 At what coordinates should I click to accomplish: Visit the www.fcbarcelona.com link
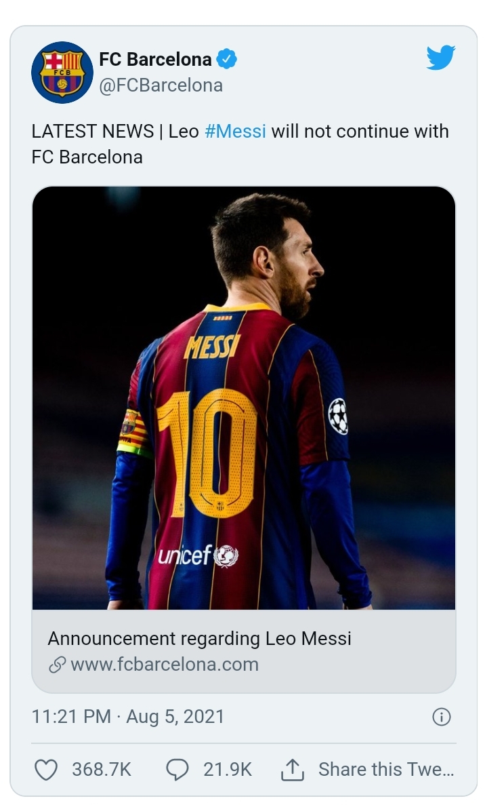(x=165, y=664)
